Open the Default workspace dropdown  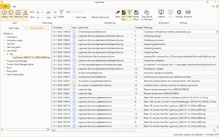161,15
